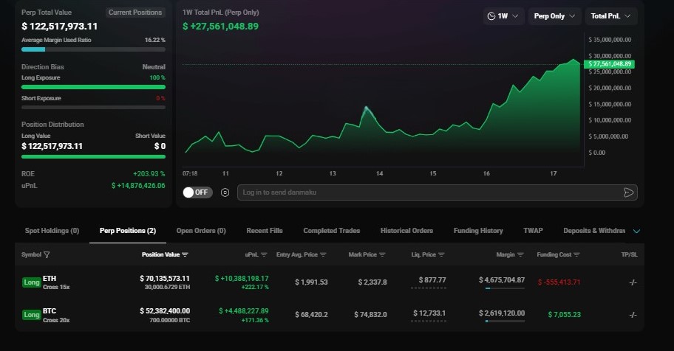Viewport: 674px width, 351px height.
Task: Click ETH position value $70,135,573.11
Action: tap(165, 279)
